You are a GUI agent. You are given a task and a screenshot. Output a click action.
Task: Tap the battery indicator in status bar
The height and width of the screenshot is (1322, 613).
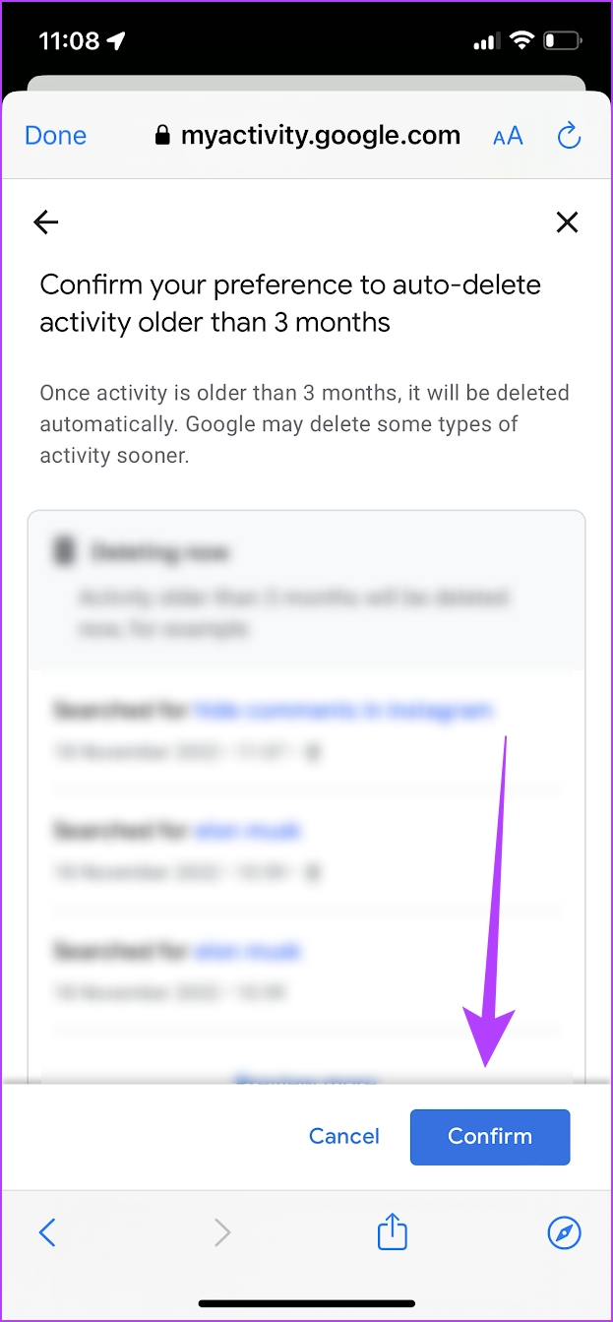coord(564,41)
